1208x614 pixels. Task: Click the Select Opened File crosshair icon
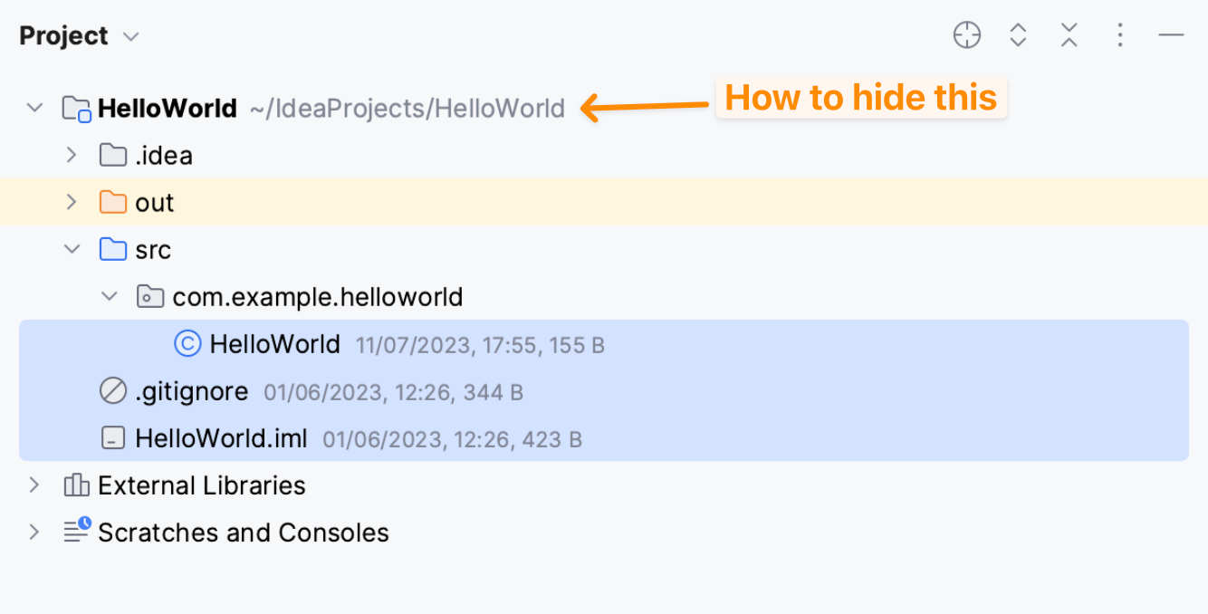click(967, 36)
